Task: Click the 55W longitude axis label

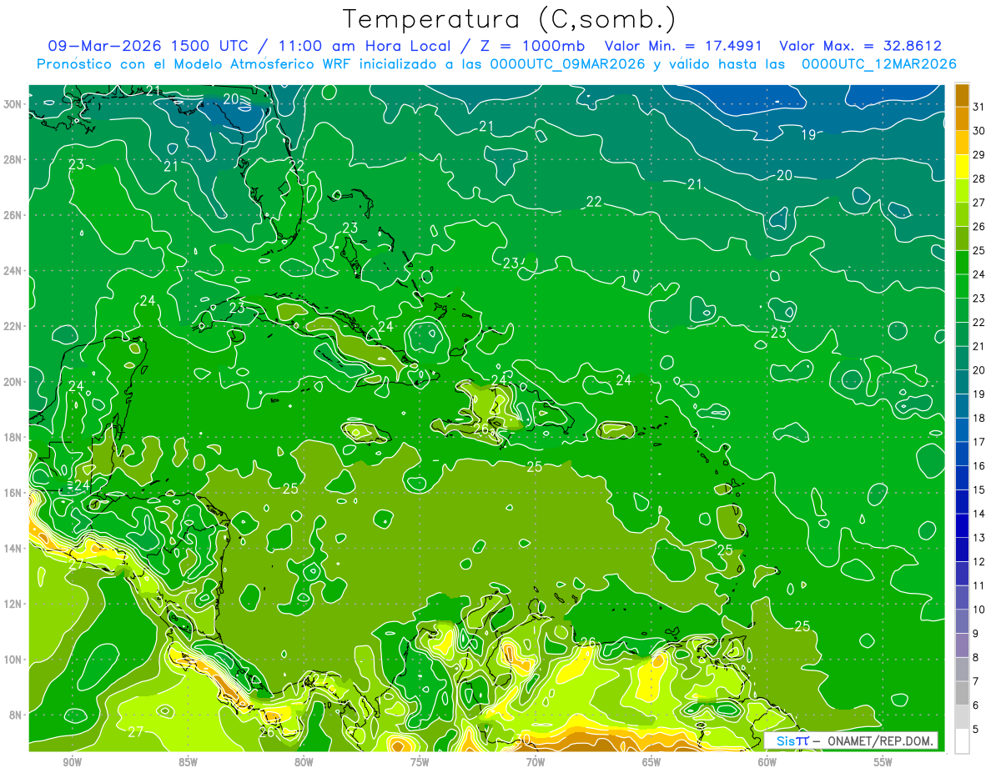Action: pyautogui.click(x=883, y=762)
